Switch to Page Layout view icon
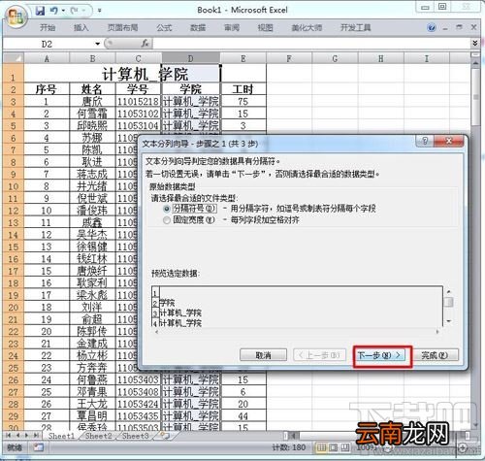The image size is (485, 461). coord(334,447)
